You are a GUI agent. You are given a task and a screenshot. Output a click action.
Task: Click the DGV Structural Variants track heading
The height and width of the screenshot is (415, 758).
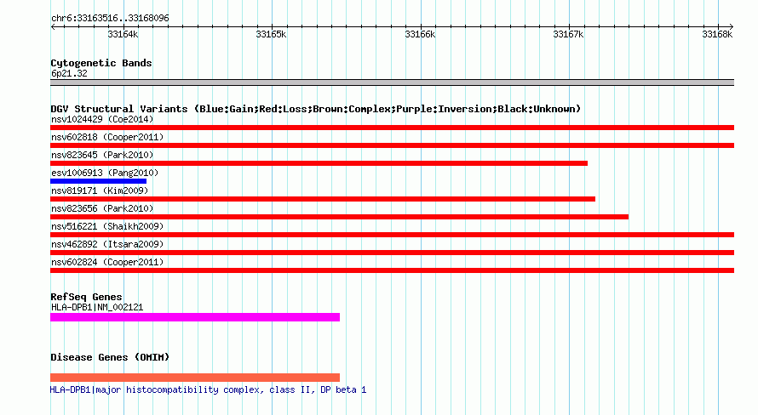(x=316, y=109)
